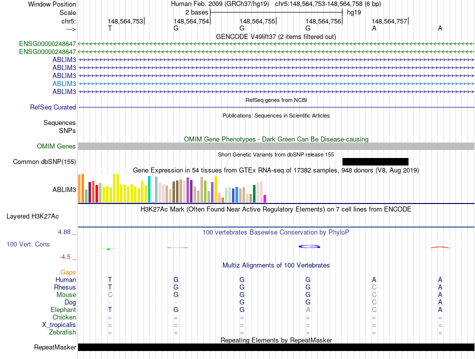Click the green PhyloP conservation mark
This screenshot has height=359, width=475.
pyautogui.click(x=108, y=249)
